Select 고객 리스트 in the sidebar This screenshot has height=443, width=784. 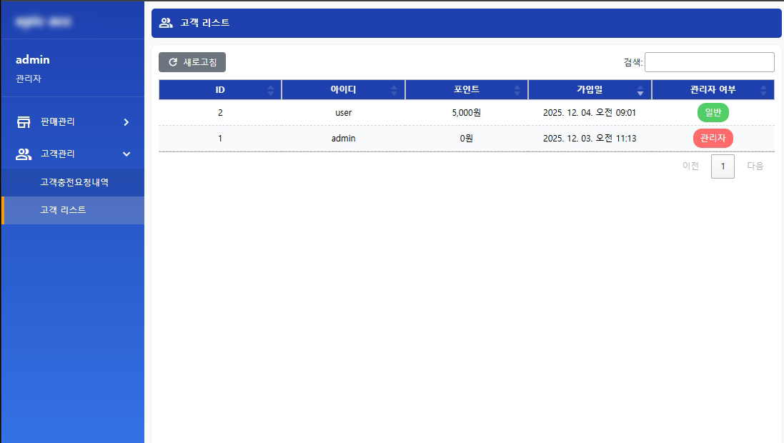pyautogui.click(x=63, y=210)
